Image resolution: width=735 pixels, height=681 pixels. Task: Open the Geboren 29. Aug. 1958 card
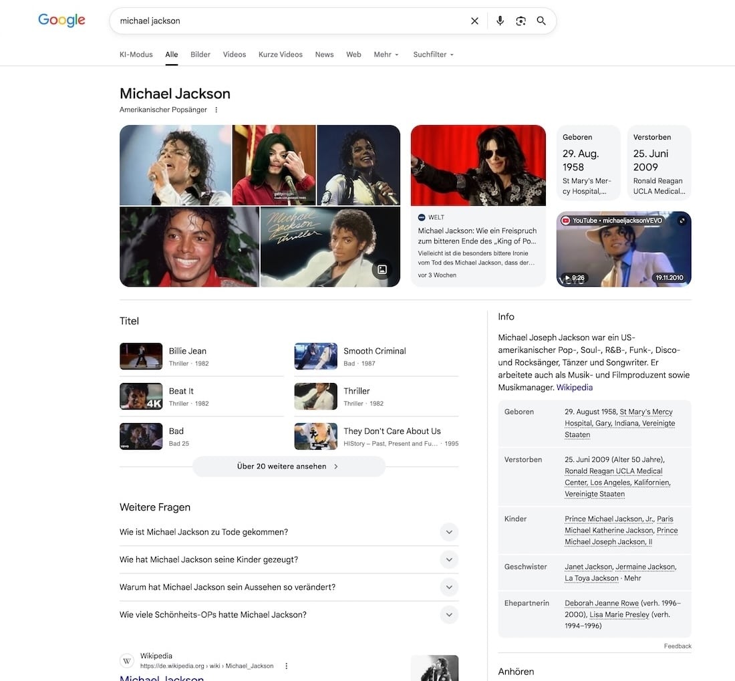pyautogui.click(x=588, y=162)
